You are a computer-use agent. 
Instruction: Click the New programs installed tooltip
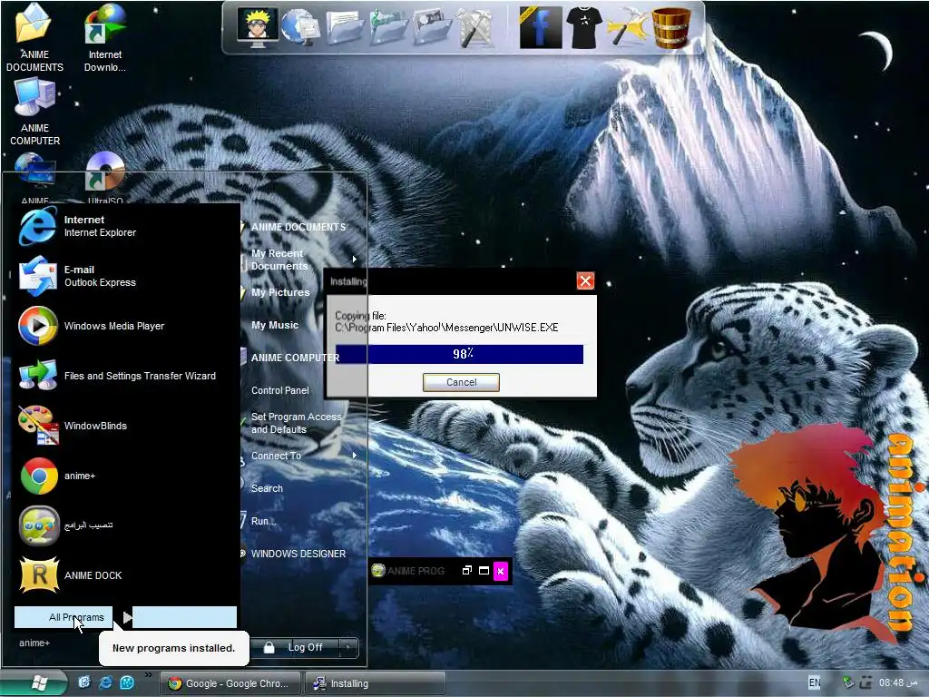coord(173,648)
